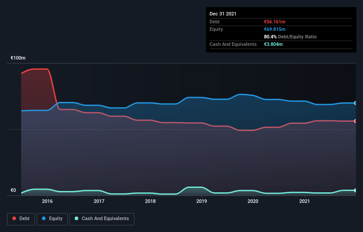
Task: Click the 2019 x-axis label
Action: tap(202, 201)
